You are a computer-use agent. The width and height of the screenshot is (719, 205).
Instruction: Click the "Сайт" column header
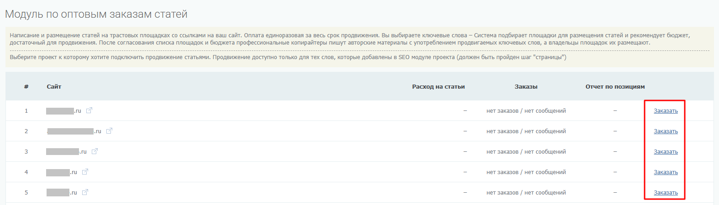pos(54,87)
